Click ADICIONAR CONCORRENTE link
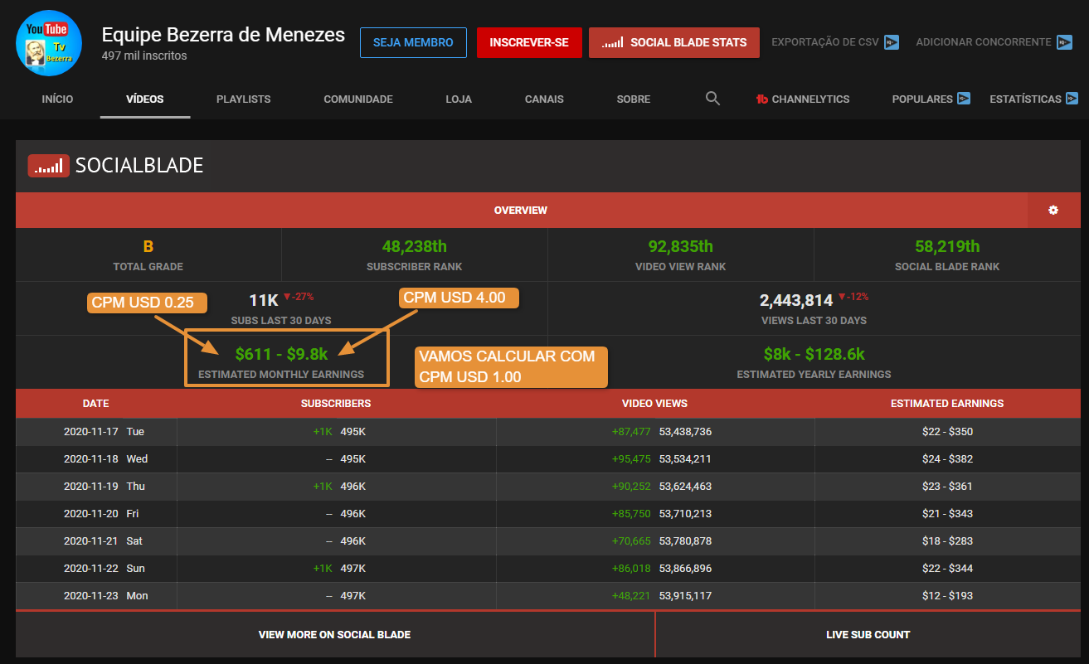The height and width of the screenshot is (664, 1089). pyautogui.click(x=983, y=41)
